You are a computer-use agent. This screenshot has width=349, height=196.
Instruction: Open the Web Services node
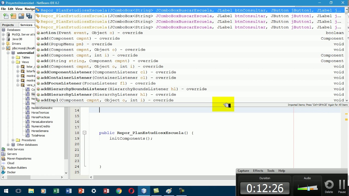(x=15, y=149)
